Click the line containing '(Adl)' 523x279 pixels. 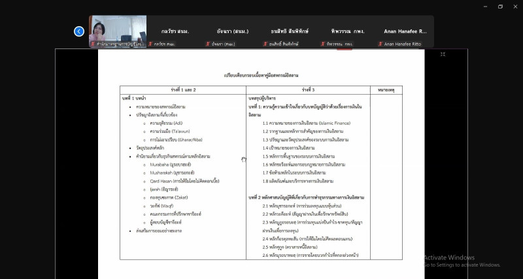pos(166,123)
